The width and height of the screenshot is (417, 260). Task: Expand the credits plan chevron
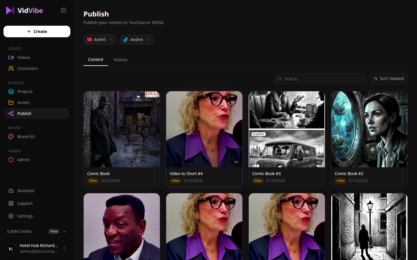click(x=64, y=231)
